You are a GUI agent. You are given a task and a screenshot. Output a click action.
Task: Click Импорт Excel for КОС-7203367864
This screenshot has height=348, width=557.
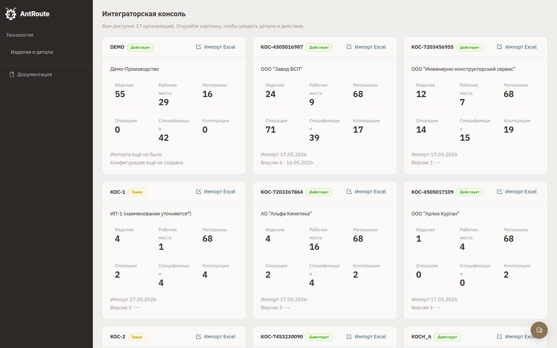(x=366, y=191)
